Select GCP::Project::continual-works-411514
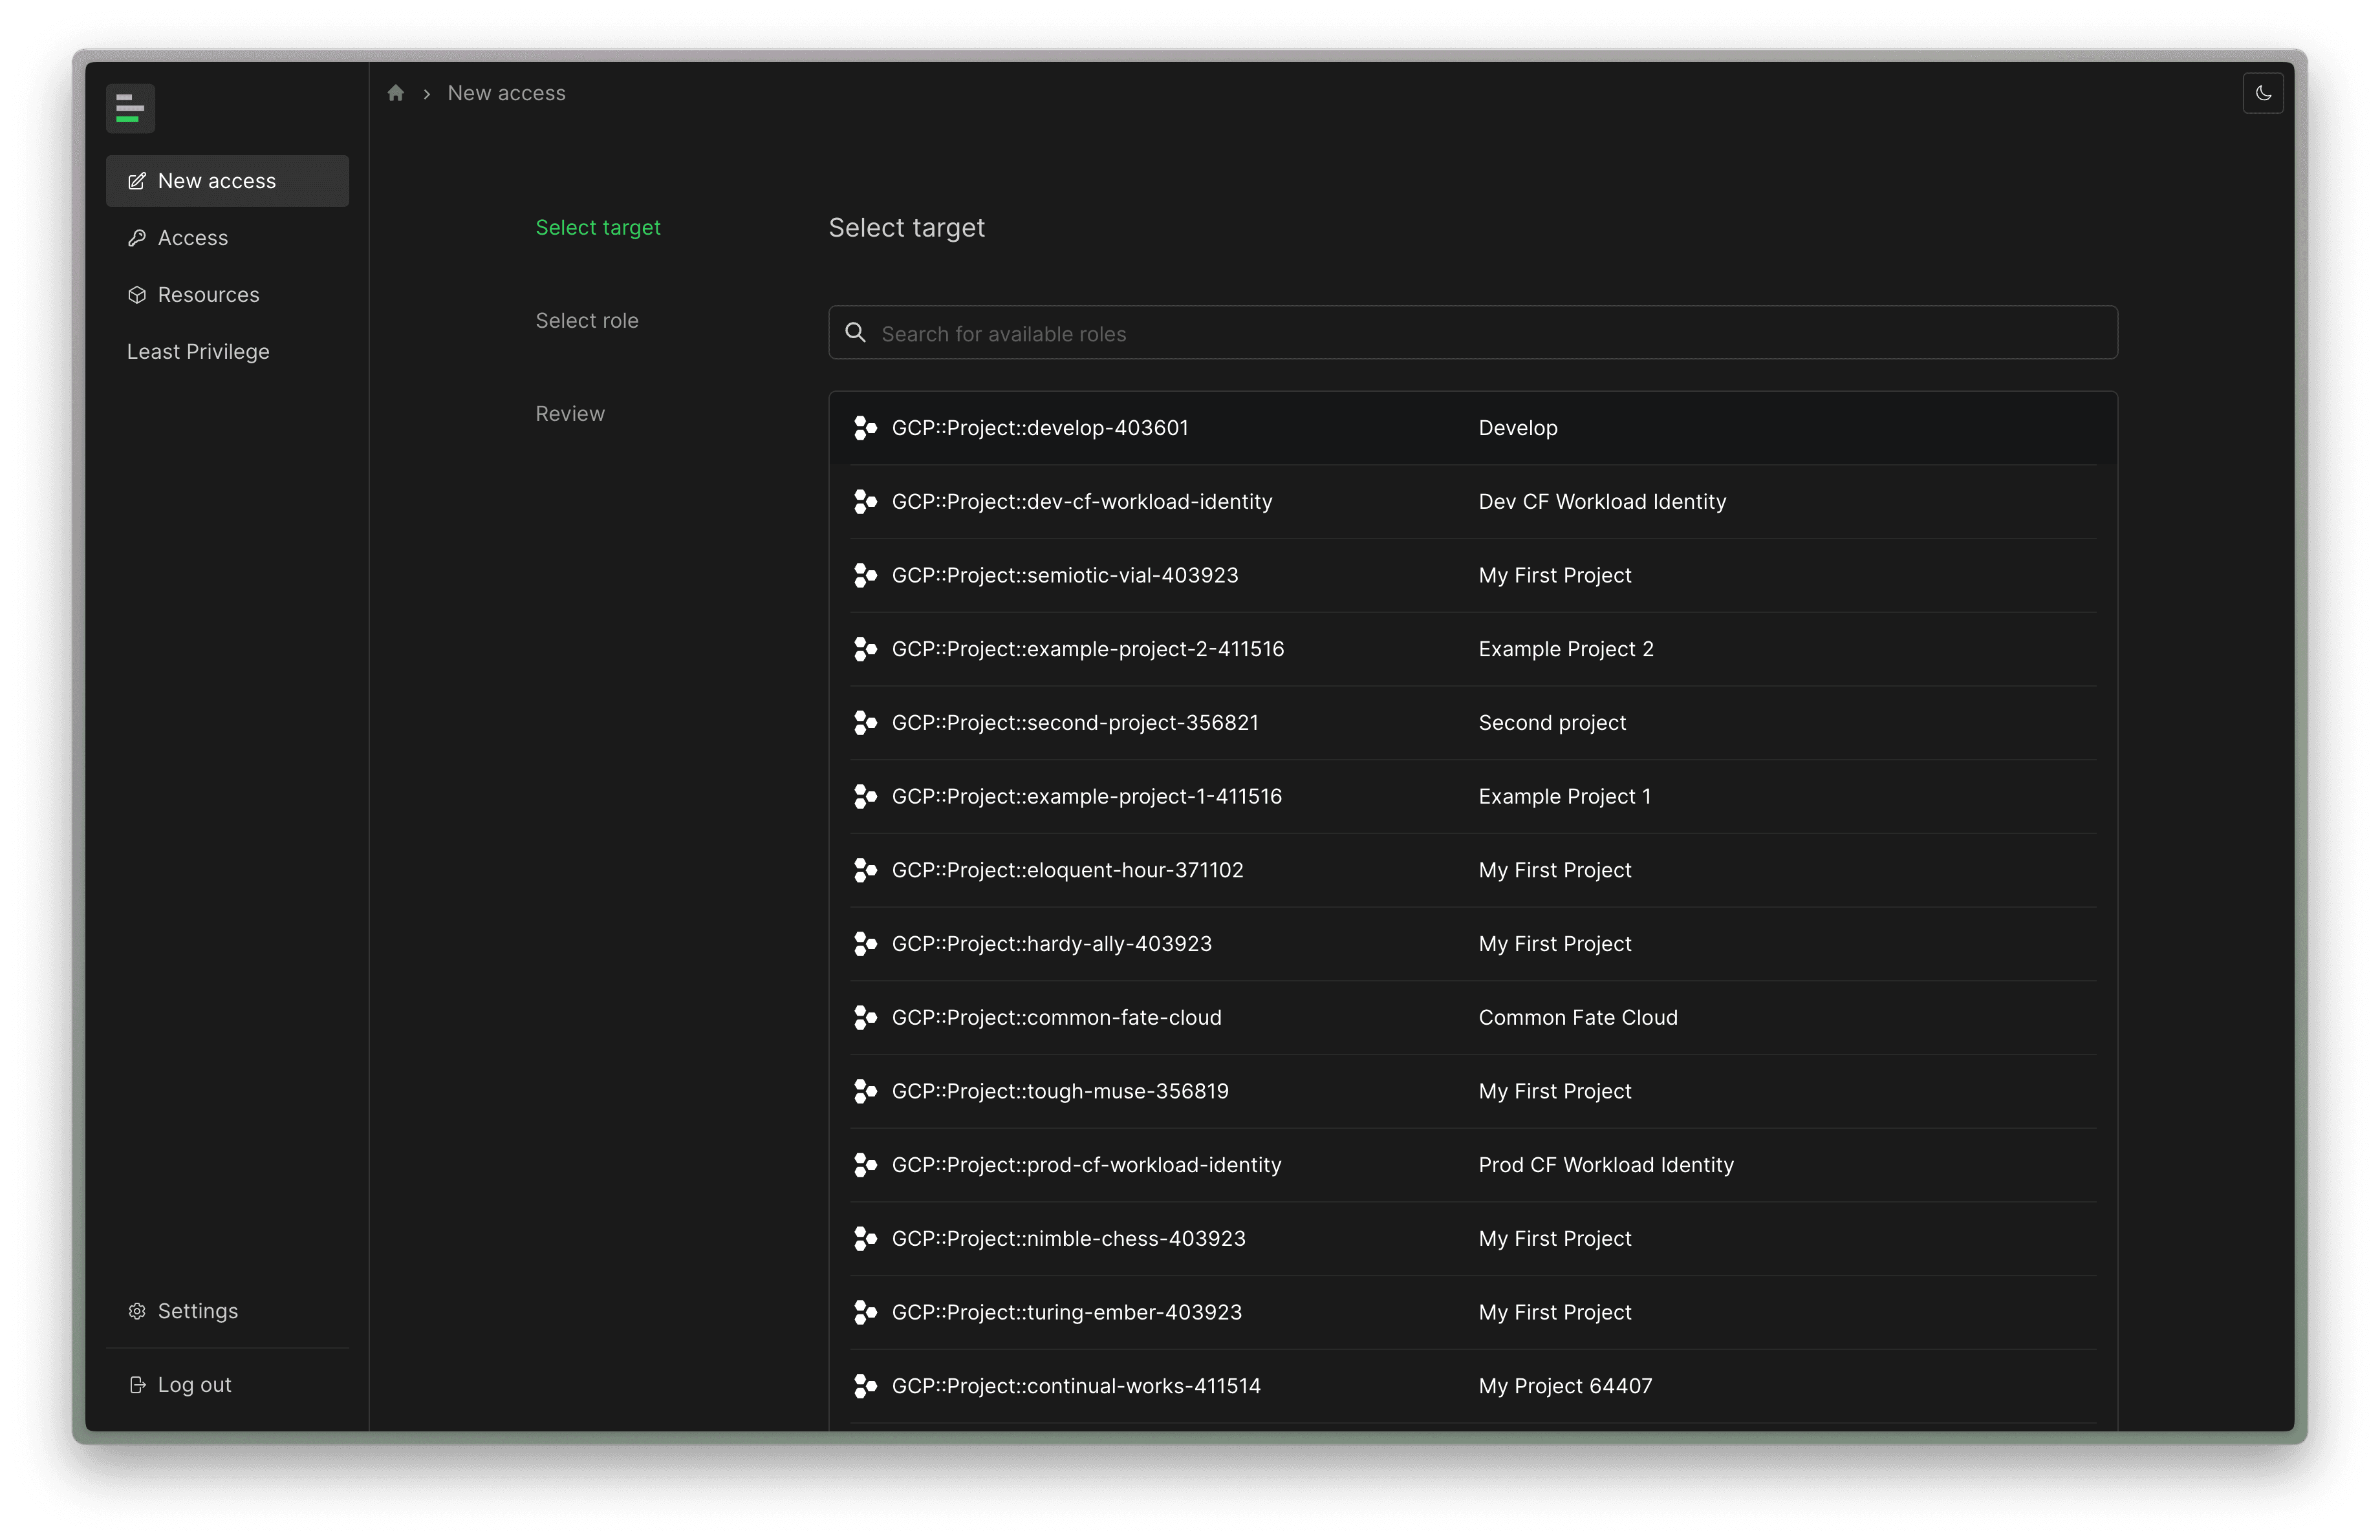The width and height of the screenshot is (2380, 1540). [x=1473, y=1386]
